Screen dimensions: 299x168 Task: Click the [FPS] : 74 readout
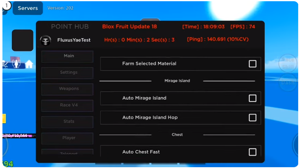tap(242, 27)
